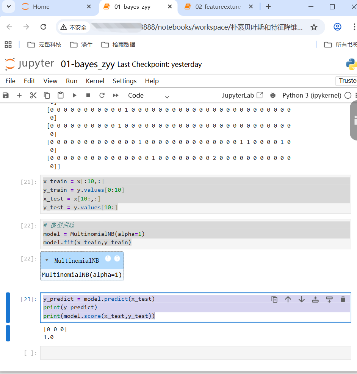Interrupt the kernel with stop icon
357x374 pixels.
[x=88, y=95]
